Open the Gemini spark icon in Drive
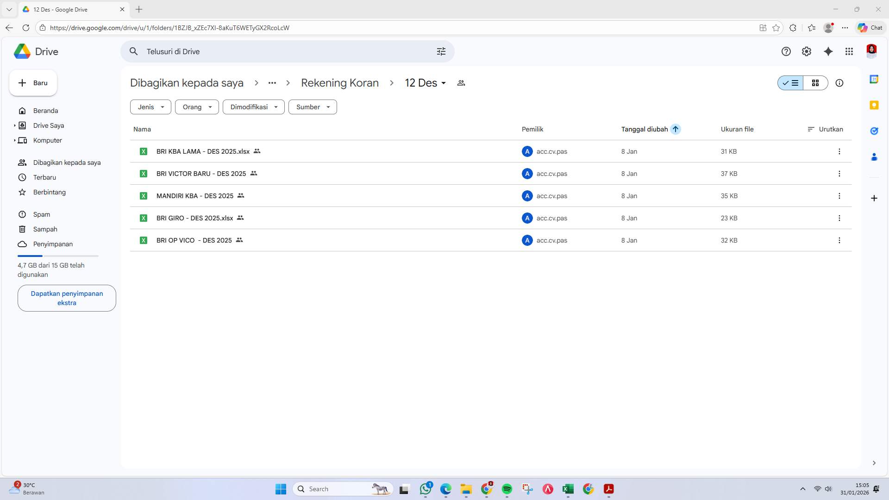Image resolution: width=889 pixels, height=500 pixels. pyautogui.click(x=828, y=51)
